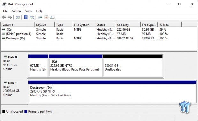This screenshot has height=121, width=198.
Task: Open the Help menu
Action: point(39,11)
